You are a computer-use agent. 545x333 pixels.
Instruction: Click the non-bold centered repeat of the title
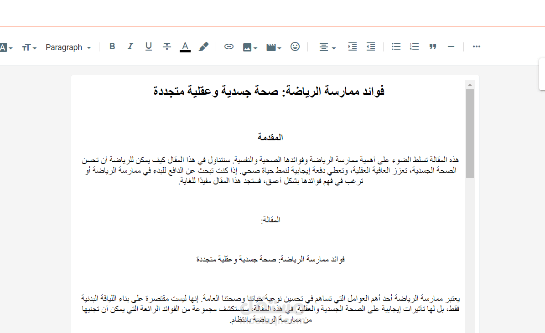270,259
